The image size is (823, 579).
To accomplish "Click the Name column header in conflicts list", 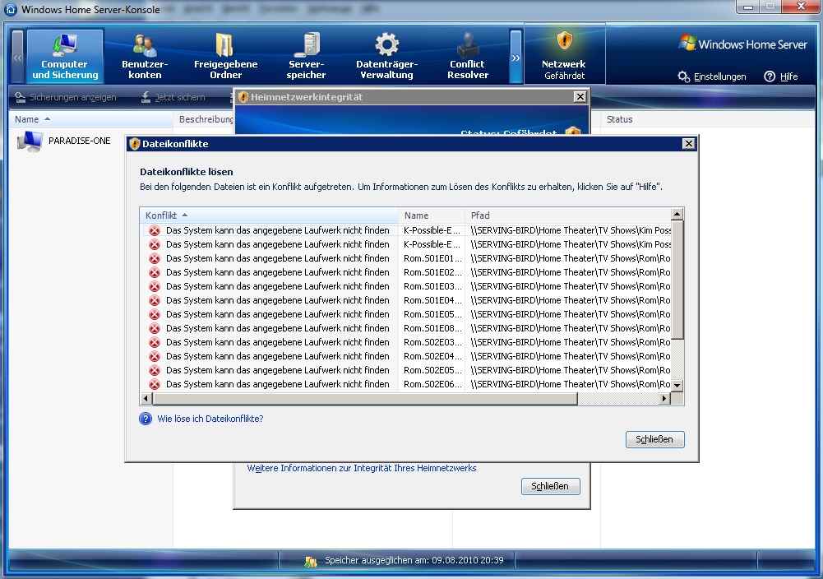I will [x=432, y=215].
